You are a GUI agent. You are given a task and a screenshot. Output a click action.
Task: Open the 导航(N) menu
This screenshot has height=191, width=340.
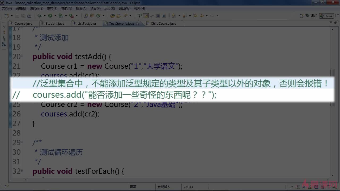coord(66,8)
